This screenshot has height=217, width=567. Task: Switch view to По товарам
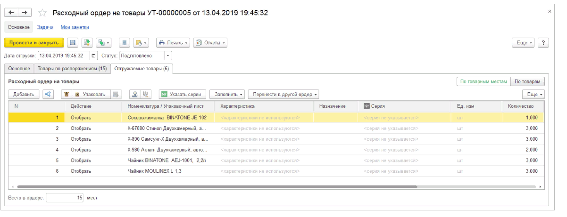(x=528, y=81)
